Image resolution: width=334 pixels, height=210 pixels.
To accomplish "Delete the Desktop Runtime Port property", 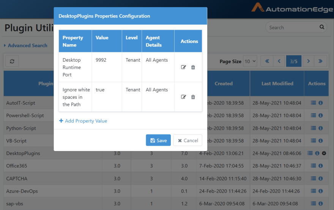I will (193, 67).
